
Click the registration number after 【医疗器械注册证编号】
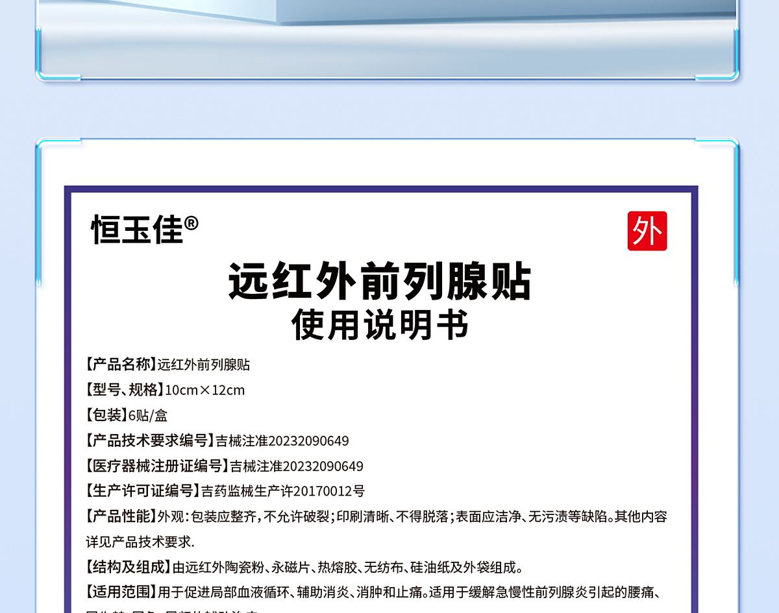tap(297, 466)
